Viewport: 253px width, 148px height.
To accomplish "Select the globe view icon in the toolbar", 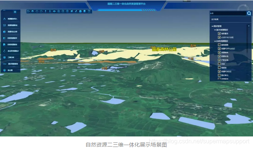I will (33, 11).
